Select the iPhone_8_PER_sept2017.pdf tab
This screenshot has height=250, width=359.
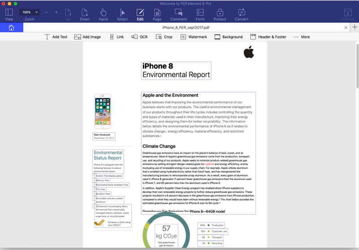(186, 27)
